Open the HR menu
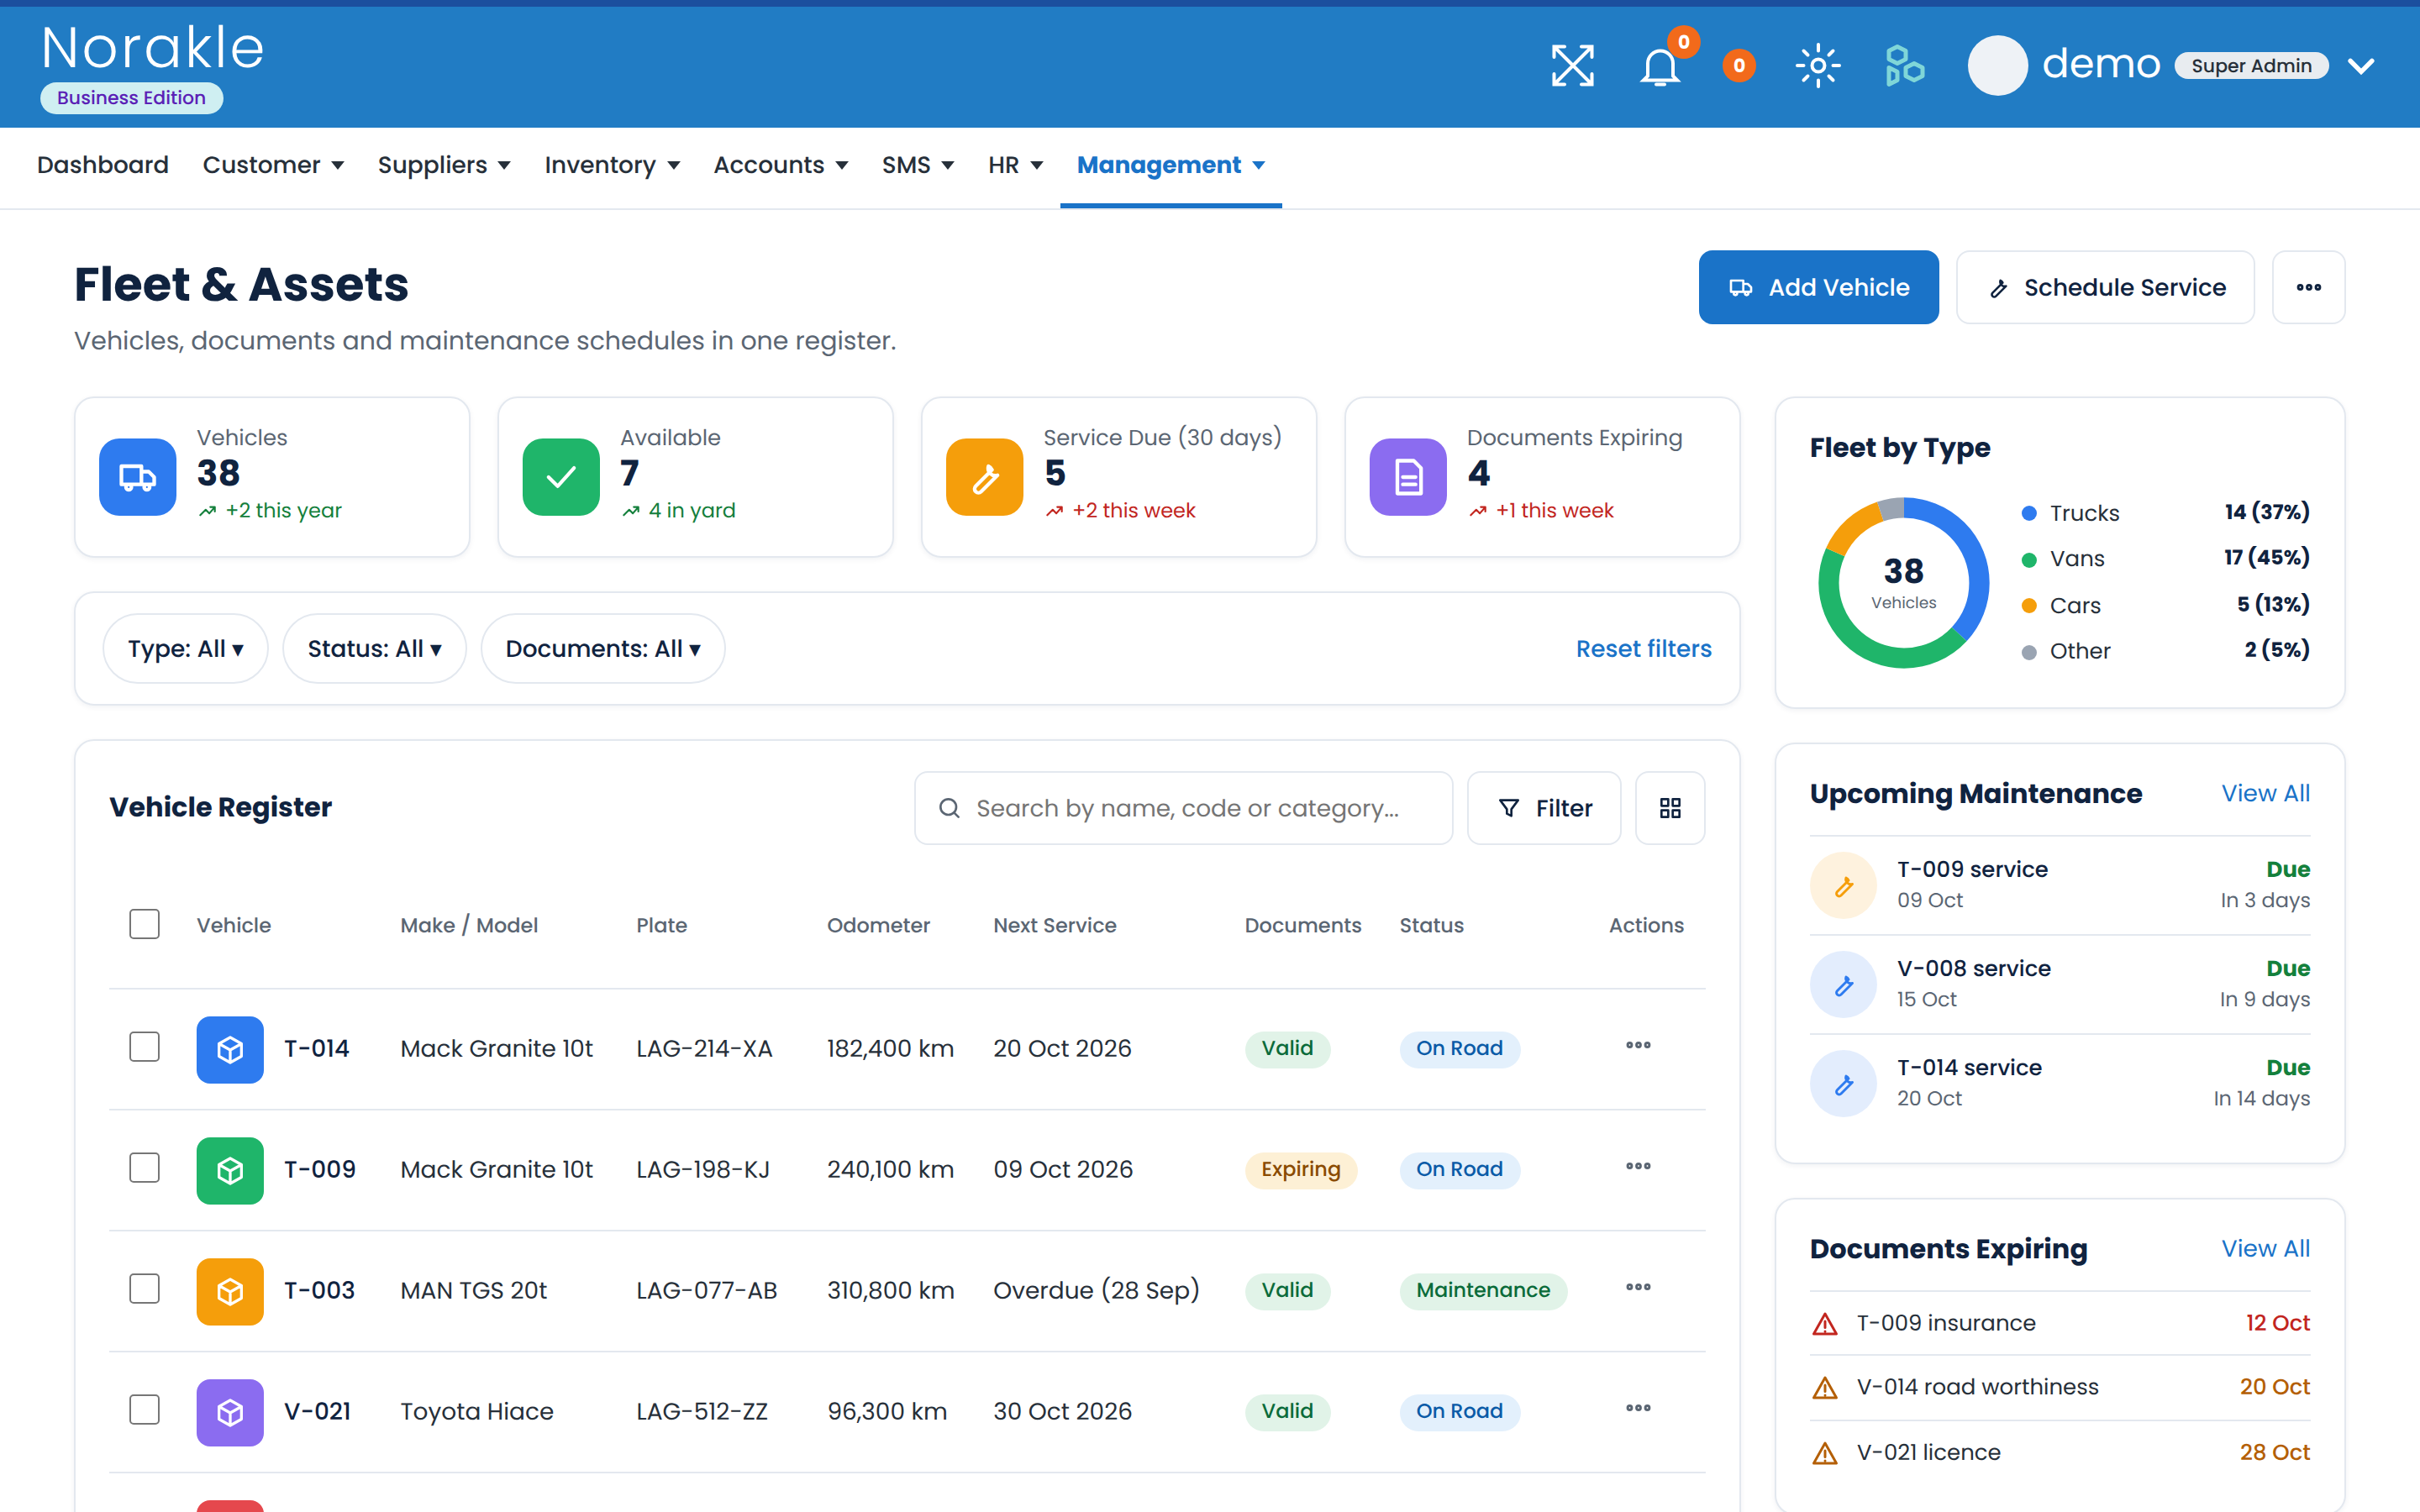 pos(1015,165)
